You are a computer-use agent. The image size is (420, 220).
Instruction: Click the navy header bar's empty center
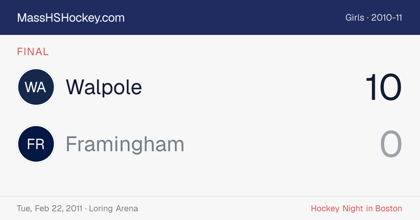[x=234, y=17]
